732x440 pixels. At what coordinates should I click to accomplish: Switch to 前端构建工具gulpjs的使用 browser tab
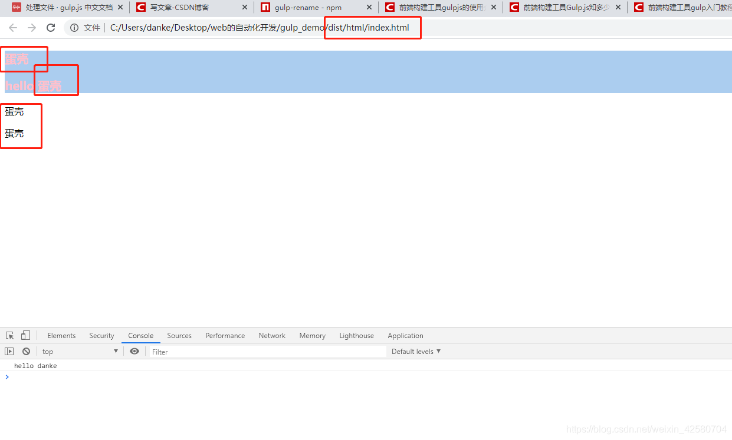click(x=441, y=8)
